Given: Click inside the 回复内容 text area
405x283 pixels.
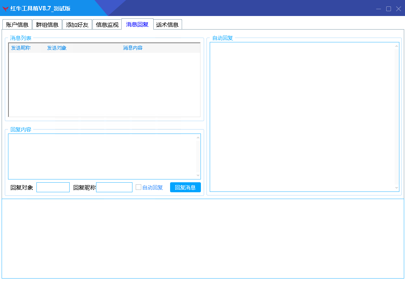Looking at the screenshot, I should tap(102, 156).
